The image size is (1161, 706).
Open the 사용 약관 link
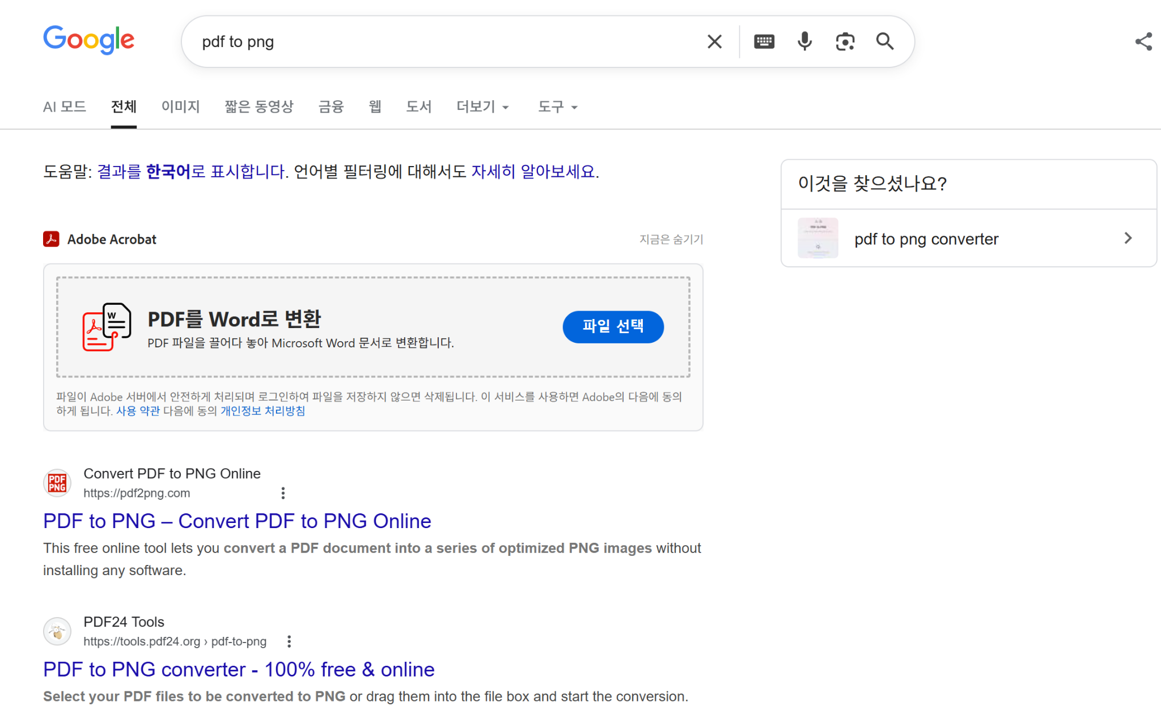pos(138,411)
